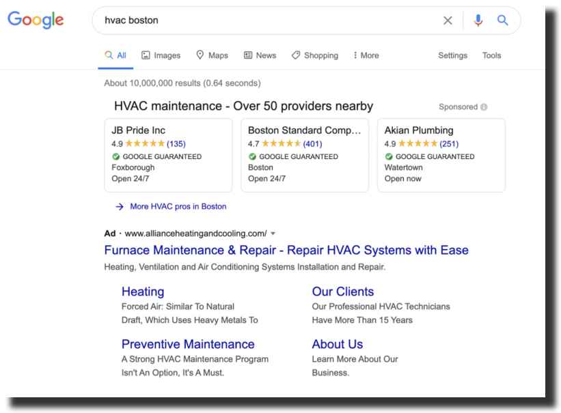Clear the search box with the X icon
Image resolution: width=561 pixels, height=413 pixels.
448,20
